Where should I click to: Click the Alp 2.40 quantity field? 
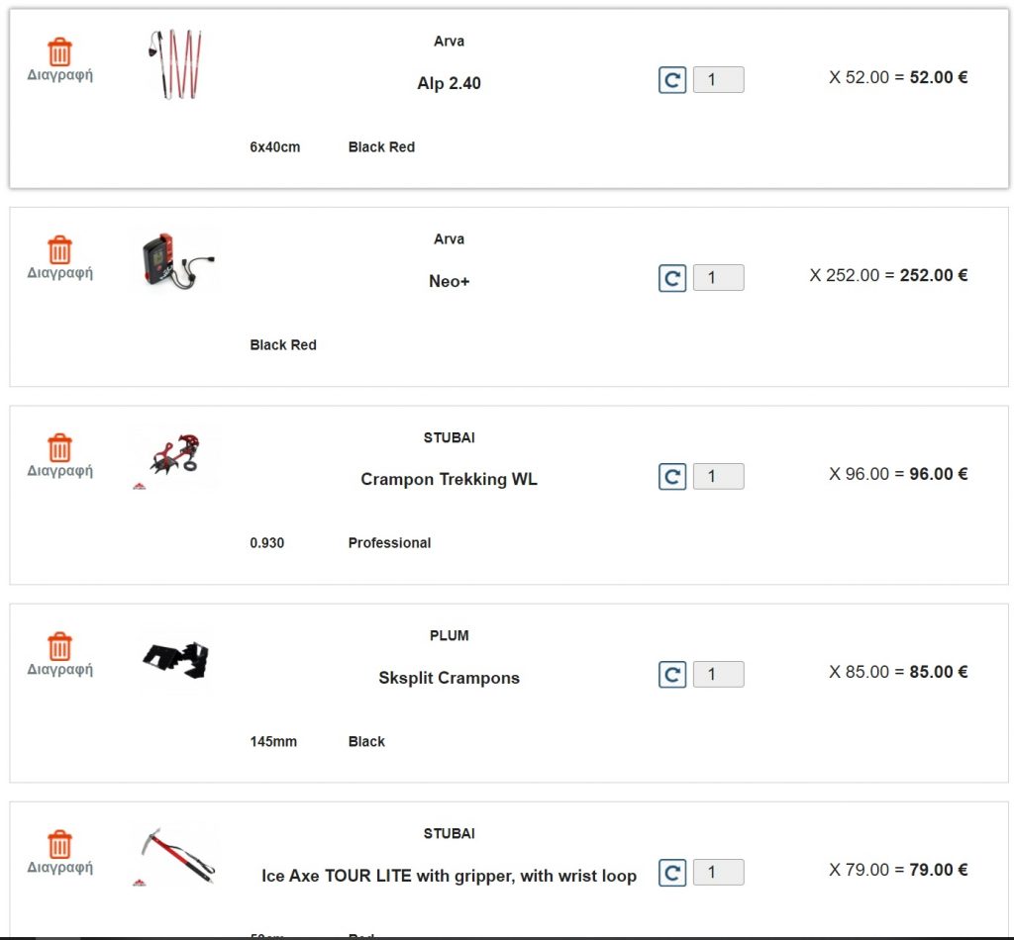tap(719, 80)
